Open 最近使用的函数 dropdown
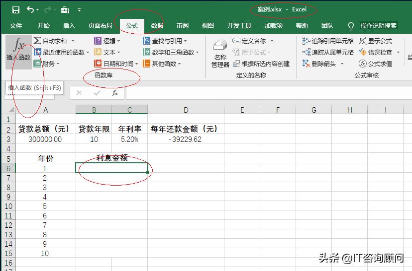This screenshot has width=412, height=271. [62, 52]
